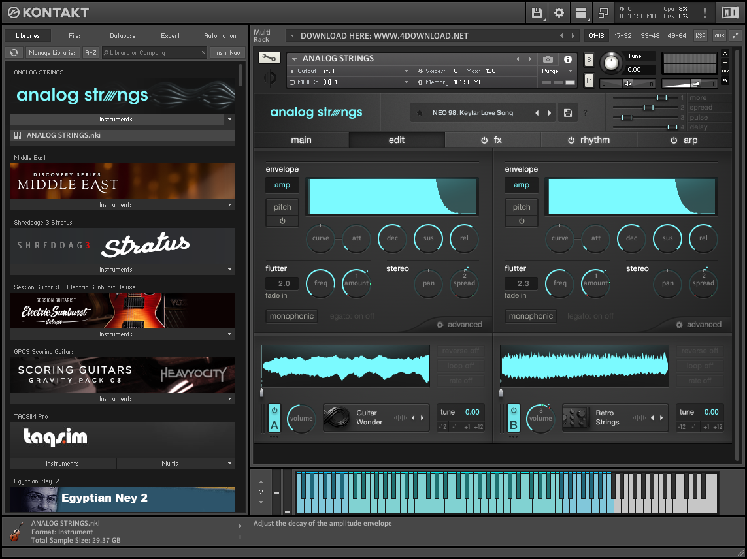Viewport: 747px width, 559px height.
Task: Expand the Scoring Guitars dropdown arrow
Action: 229,398
